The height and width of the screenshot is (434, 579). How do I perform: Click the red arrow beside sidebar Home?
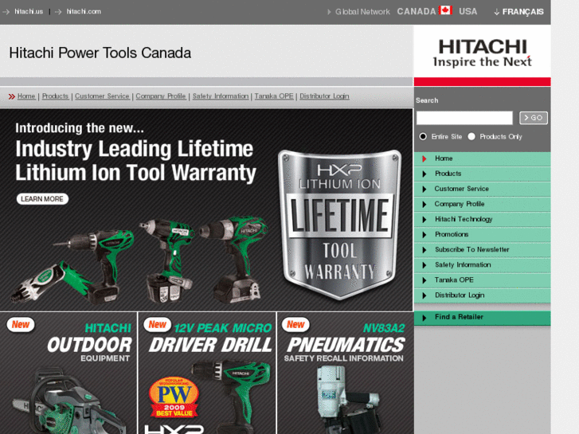pyautogui.click(x=424, y=158)
